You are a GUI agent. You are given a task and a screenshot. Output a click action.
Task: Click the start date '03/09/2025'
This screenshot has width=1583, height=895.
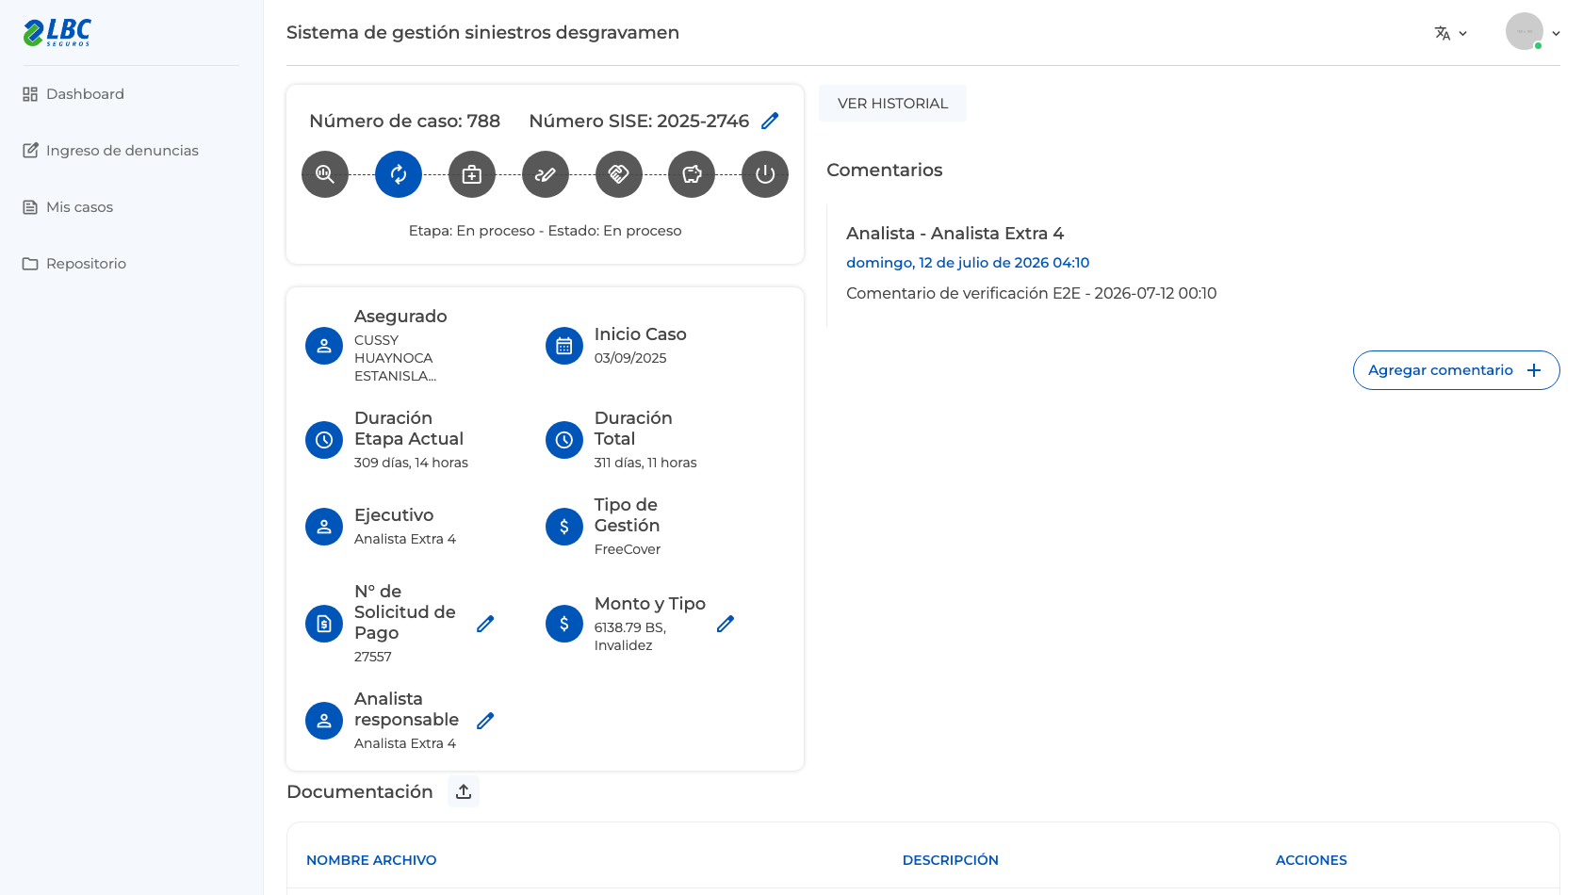coord(630,358)
